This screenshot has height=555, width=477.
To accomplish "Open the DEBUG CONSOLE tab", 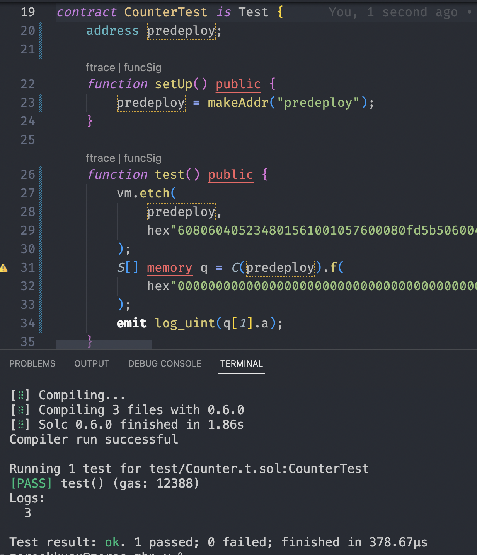I will [165, 363].
